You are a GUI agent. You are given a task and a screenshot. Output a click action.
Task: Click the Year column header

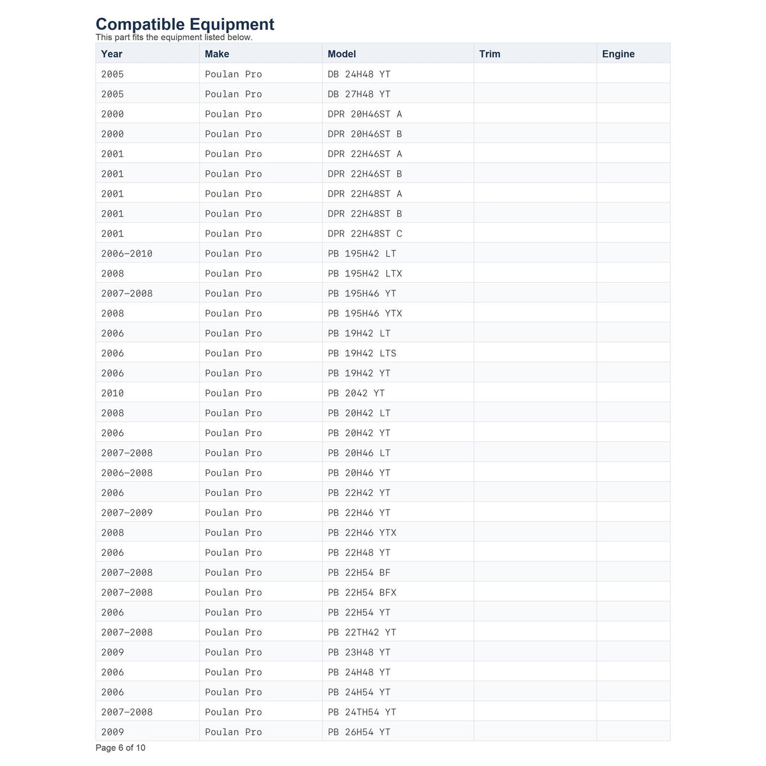click(x=147, y=54)
